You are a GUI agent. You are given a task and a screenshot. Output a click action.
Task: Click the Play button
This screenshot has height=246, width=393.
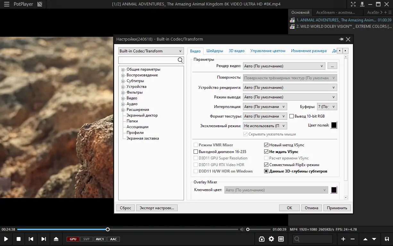click(x=6, y=239)
